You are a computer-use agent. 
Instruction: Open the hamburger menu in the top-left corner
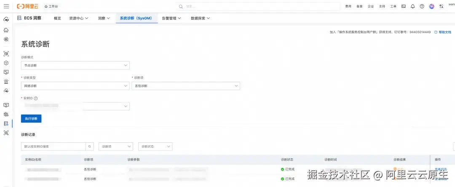6,6
